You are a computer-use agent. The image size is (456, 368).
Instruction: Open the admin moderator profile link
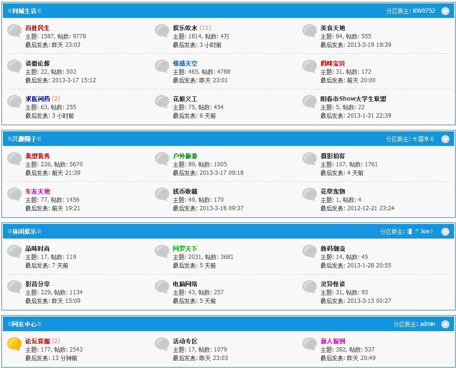pyautogui.click(x=427, y=324)
